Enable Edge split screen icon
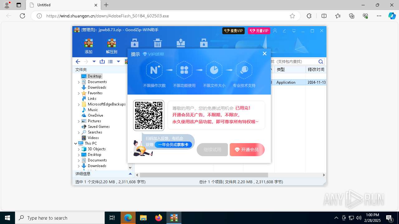The height and width of the screenshot is (224, 399). [324, 16]
